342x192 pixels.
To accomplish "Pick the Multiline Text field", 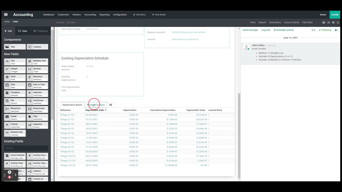I will pos(37,62).
